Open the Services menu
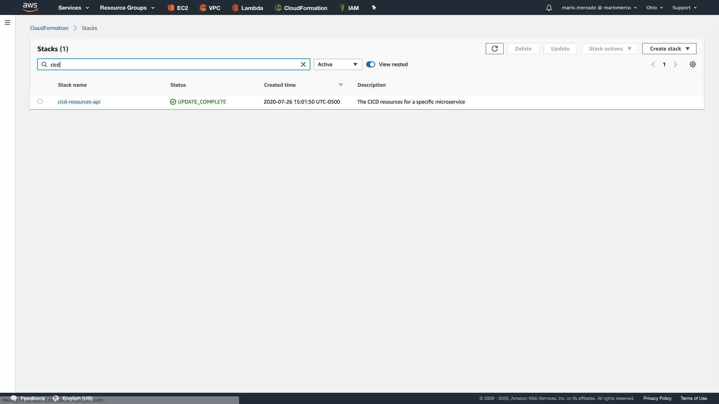 73,7
